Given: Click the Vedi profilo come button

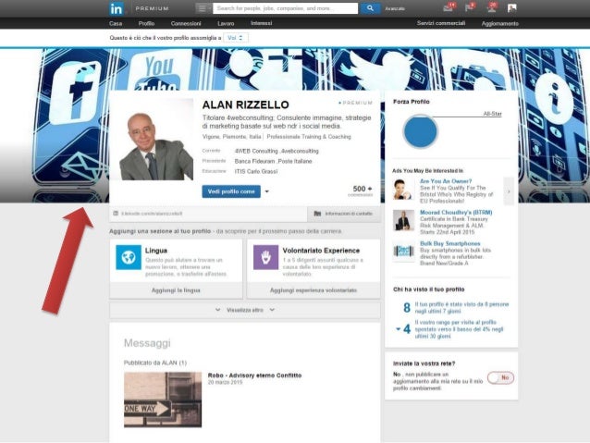Looking at the screenshot, I should pos(231,191).
